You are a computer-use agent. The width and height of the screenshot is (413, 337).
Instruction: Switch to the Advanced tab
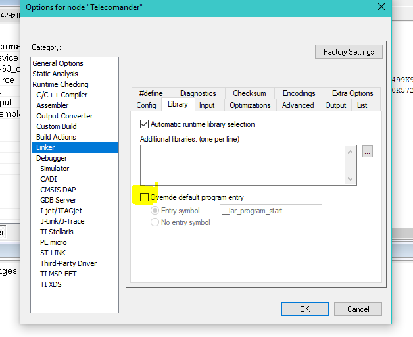coord(298,105)
